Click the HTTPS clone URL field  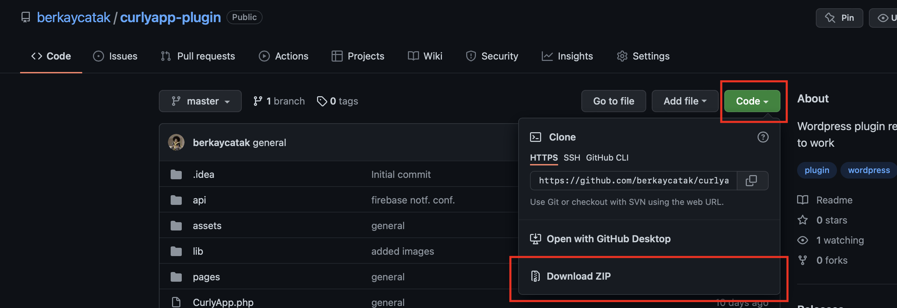(633, 181)
